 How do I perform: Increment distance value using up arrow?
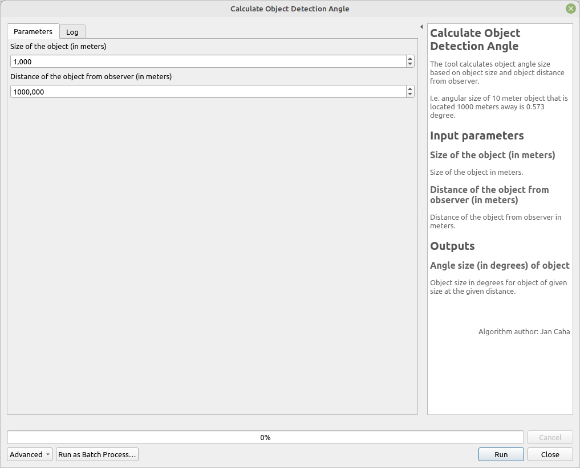[x=410, y=89]
